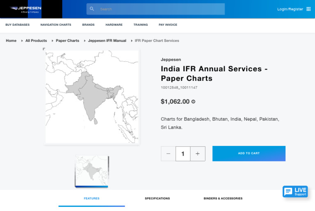This screenshot has width=315, height=211.
Task: Click the quantity input field
Action: pos(183,154)
